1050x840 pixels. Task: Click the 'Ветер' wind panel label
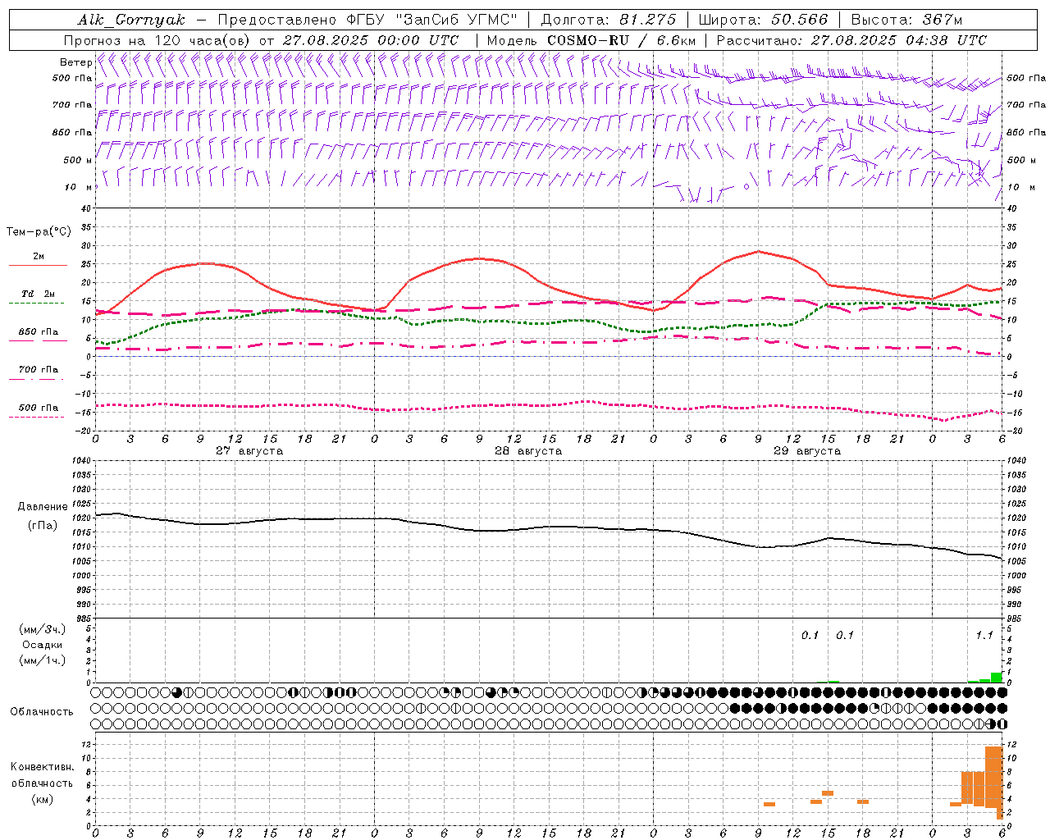tap(75, 62)
